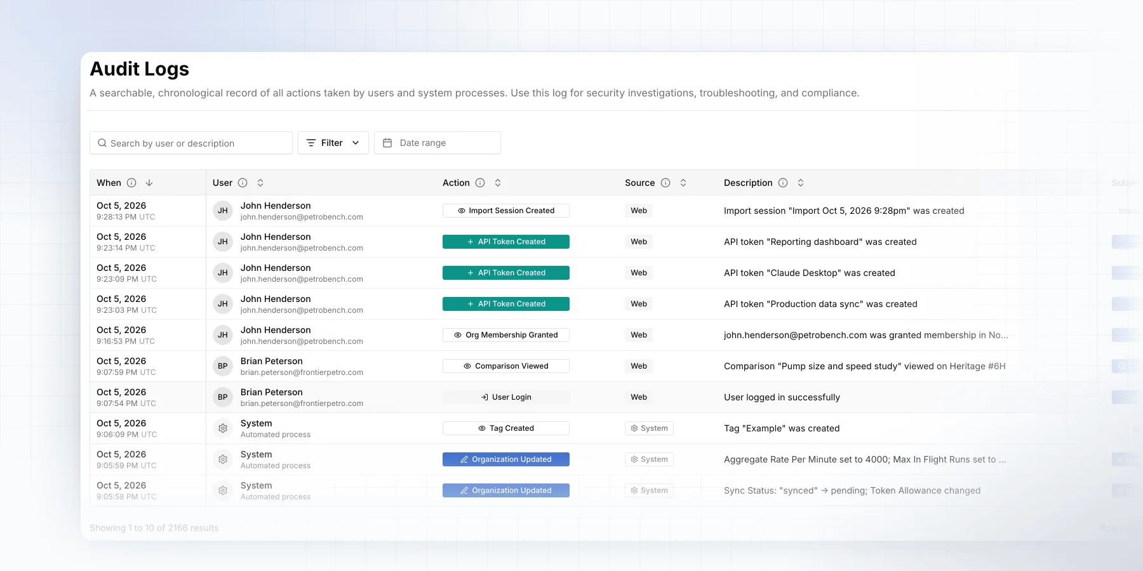Click the Aggregate Rate Per Minute description

[x=865, y=459]
